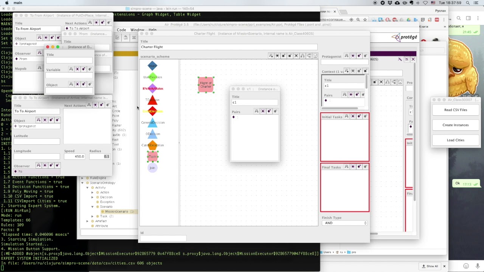Screen dimensions: 484x272
Task: Select the CatchException orange pentagon node
Action: 153,145
